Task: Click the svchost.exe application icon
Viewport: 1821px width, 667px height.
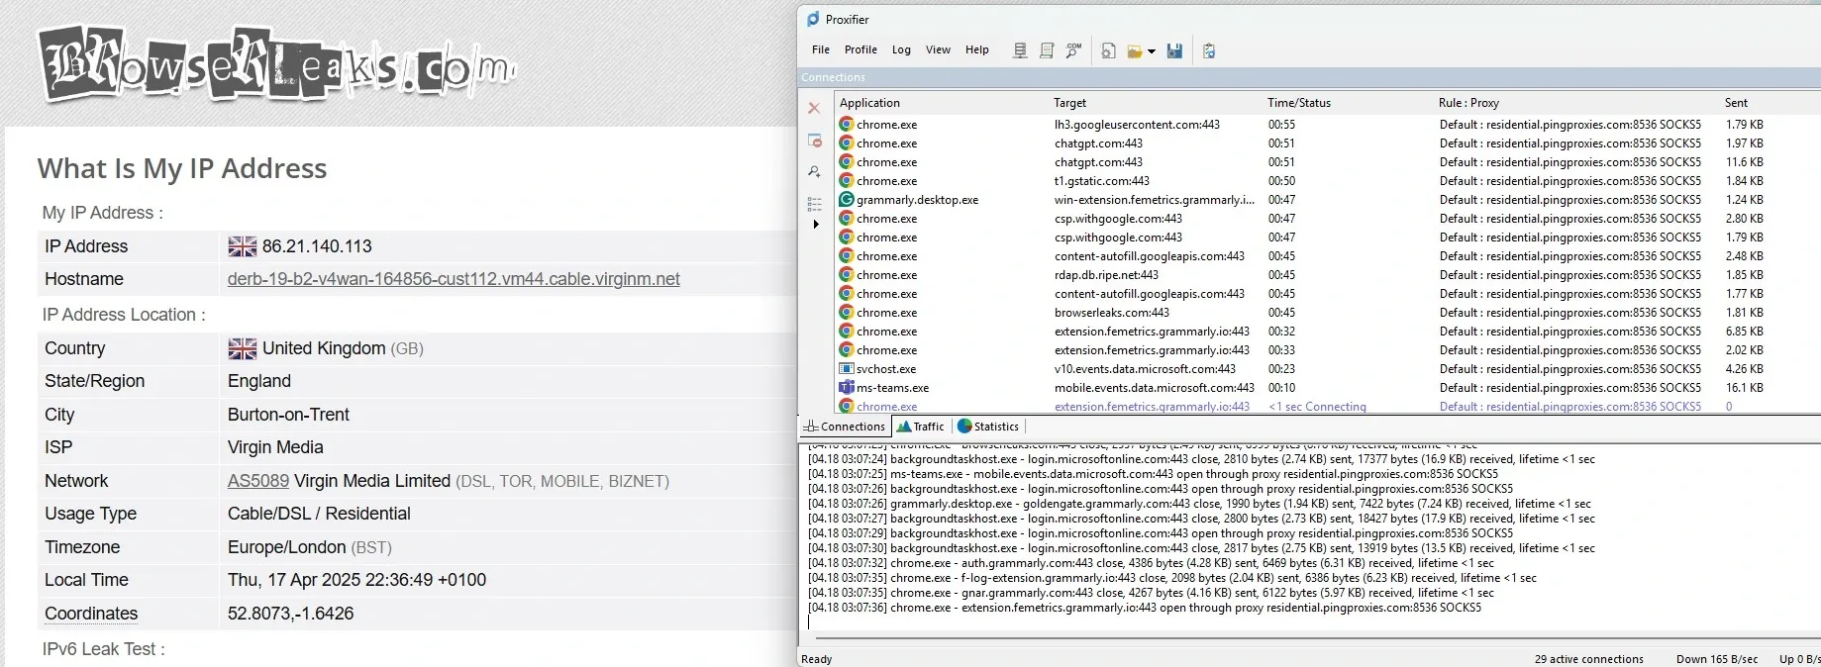Action: pyautogui.click(x=847, y=369)
